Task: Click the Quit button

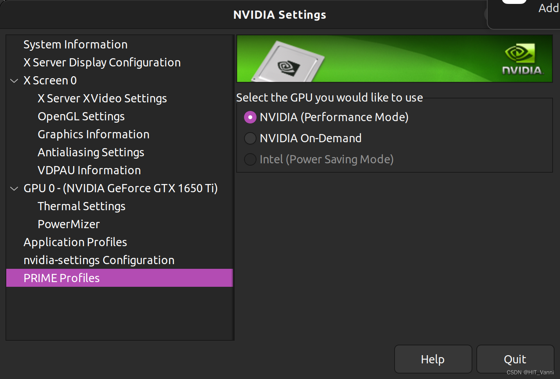Action: pos(515,359)
